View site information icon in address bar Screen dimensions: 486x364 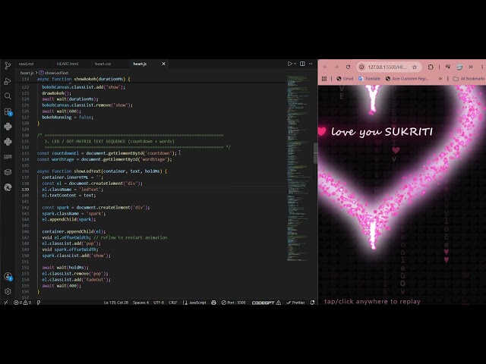click(361, 67)
